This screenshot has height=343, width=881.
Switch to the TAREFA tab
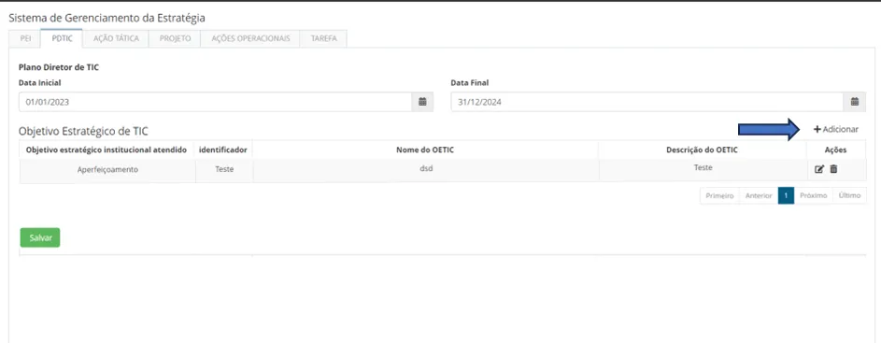click(x=323, y=39)
